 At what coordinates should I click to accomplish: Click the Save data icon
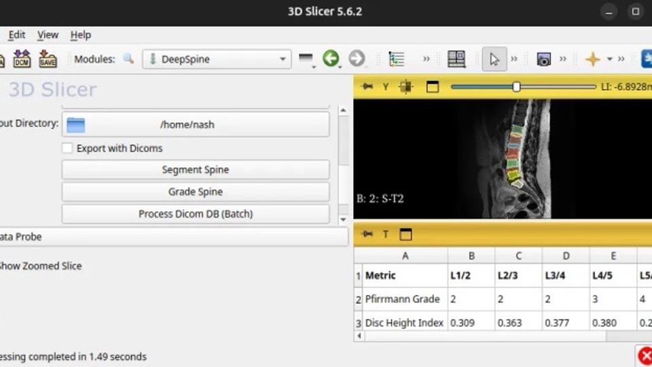coord(48,58)
